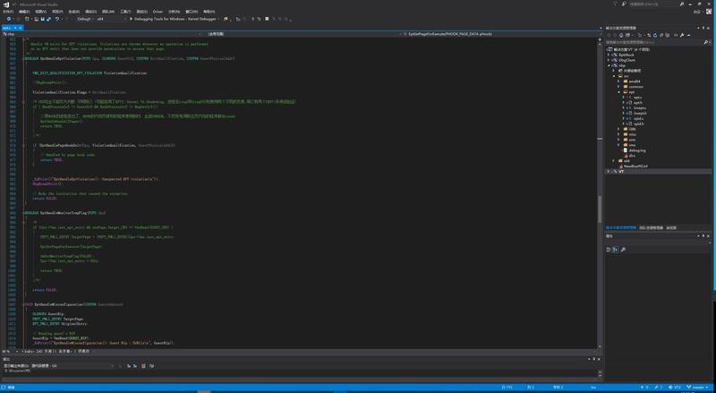Select the solution VT root node

point(629,49)
